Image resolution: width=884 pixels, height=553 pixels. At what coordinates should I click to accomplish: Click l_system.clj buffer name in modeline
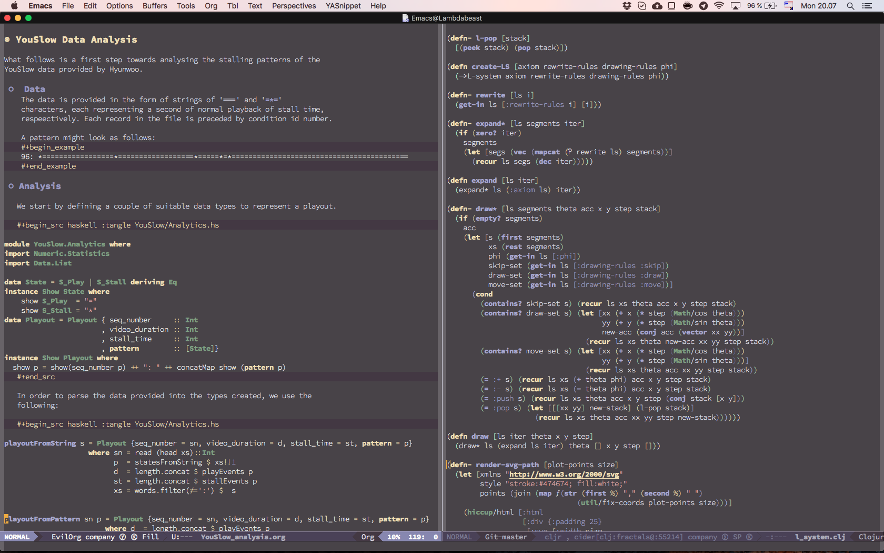(x=820, y=537)
